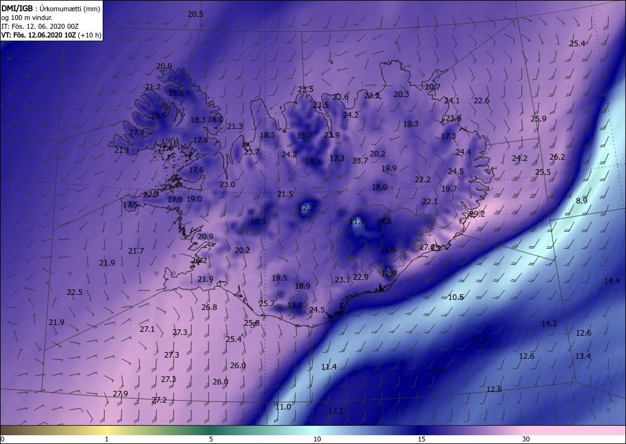Click the 21.3 value label
Viewport: 626px width, 444px height.
[x=235, y=126]
